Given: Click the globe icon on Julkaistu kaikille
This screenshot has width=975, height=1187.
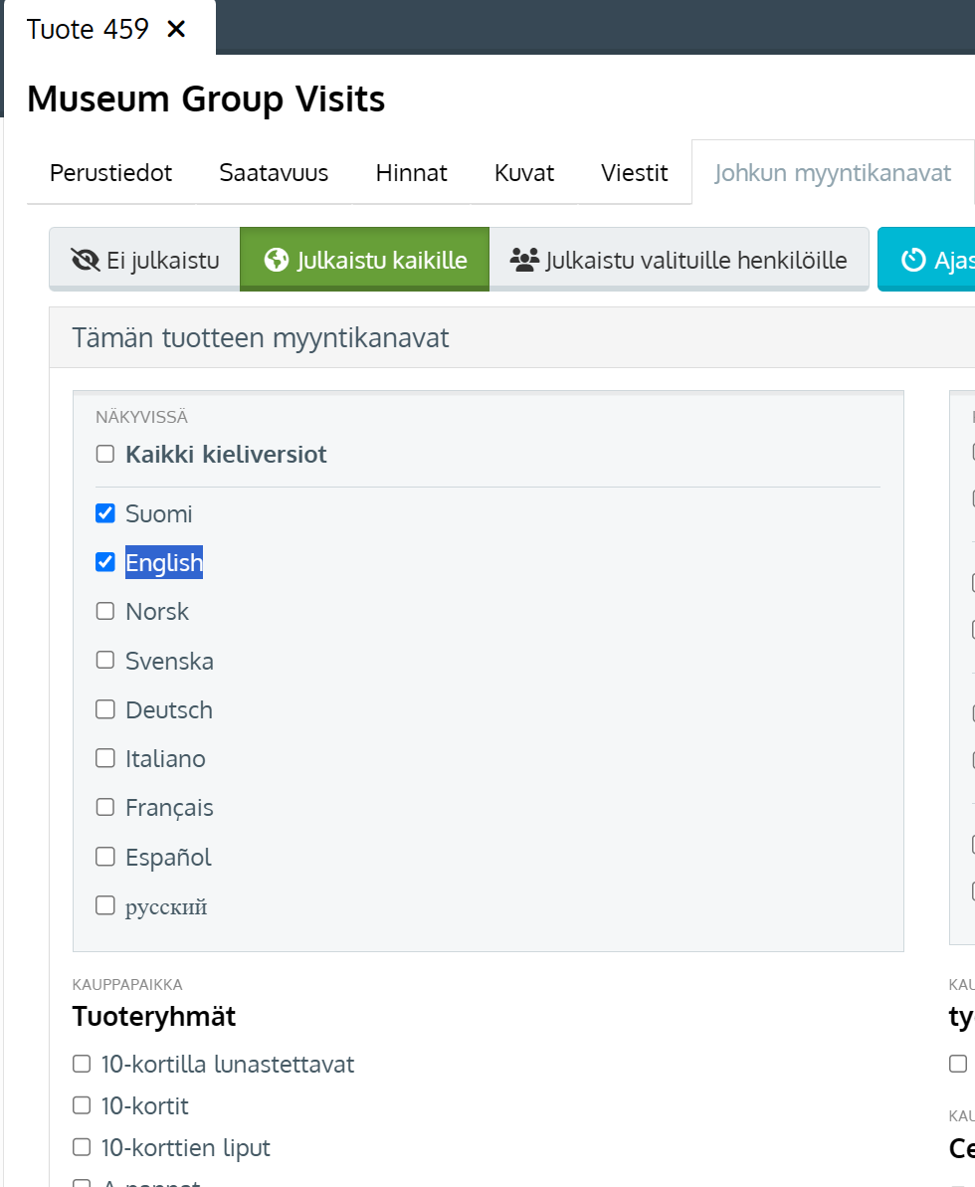Looking at the screenshot, I should [277, 260].
